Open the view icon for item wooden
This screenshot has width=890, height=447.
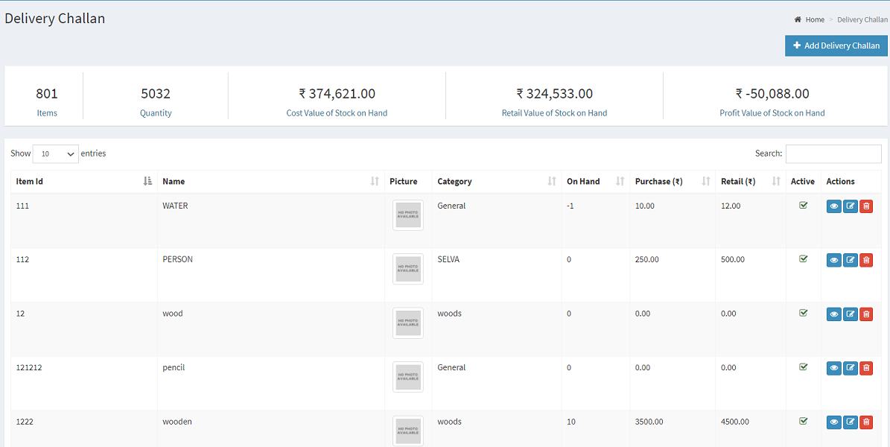(833, 422)
